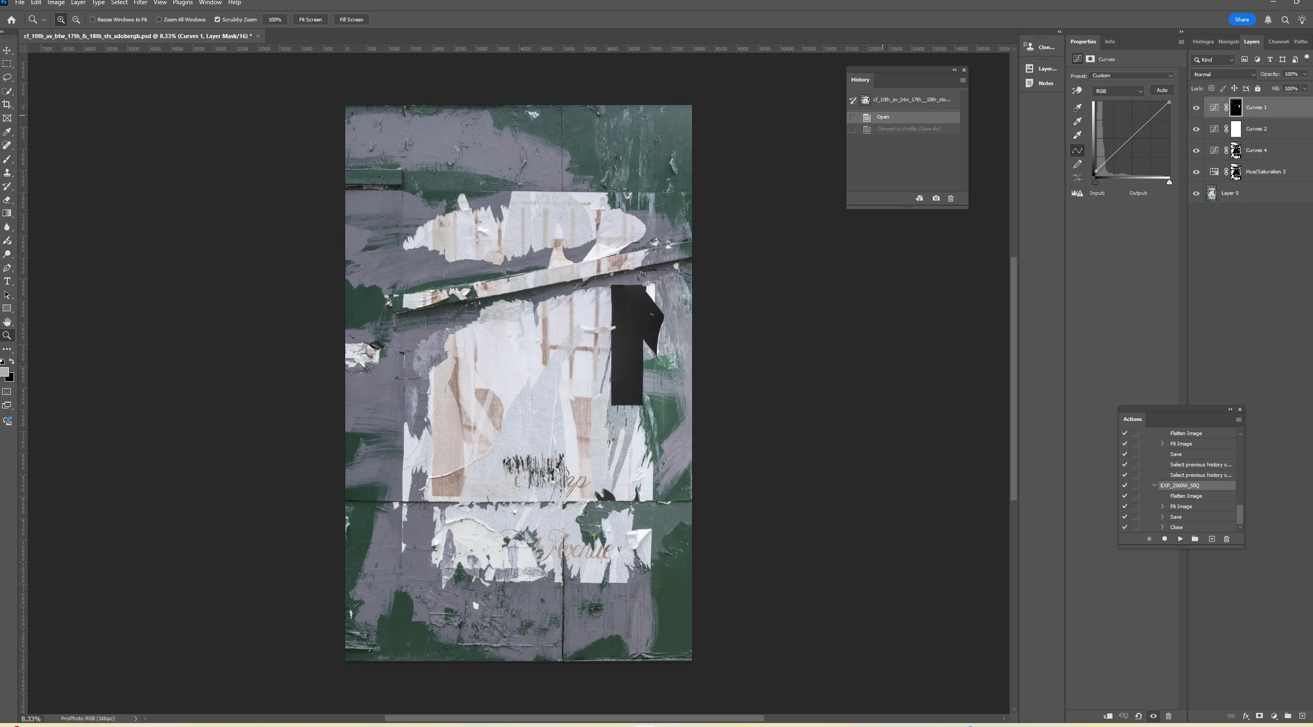Click the zoom out magnifier icon
Viewport: 1313px width, 727px height.
76,20
